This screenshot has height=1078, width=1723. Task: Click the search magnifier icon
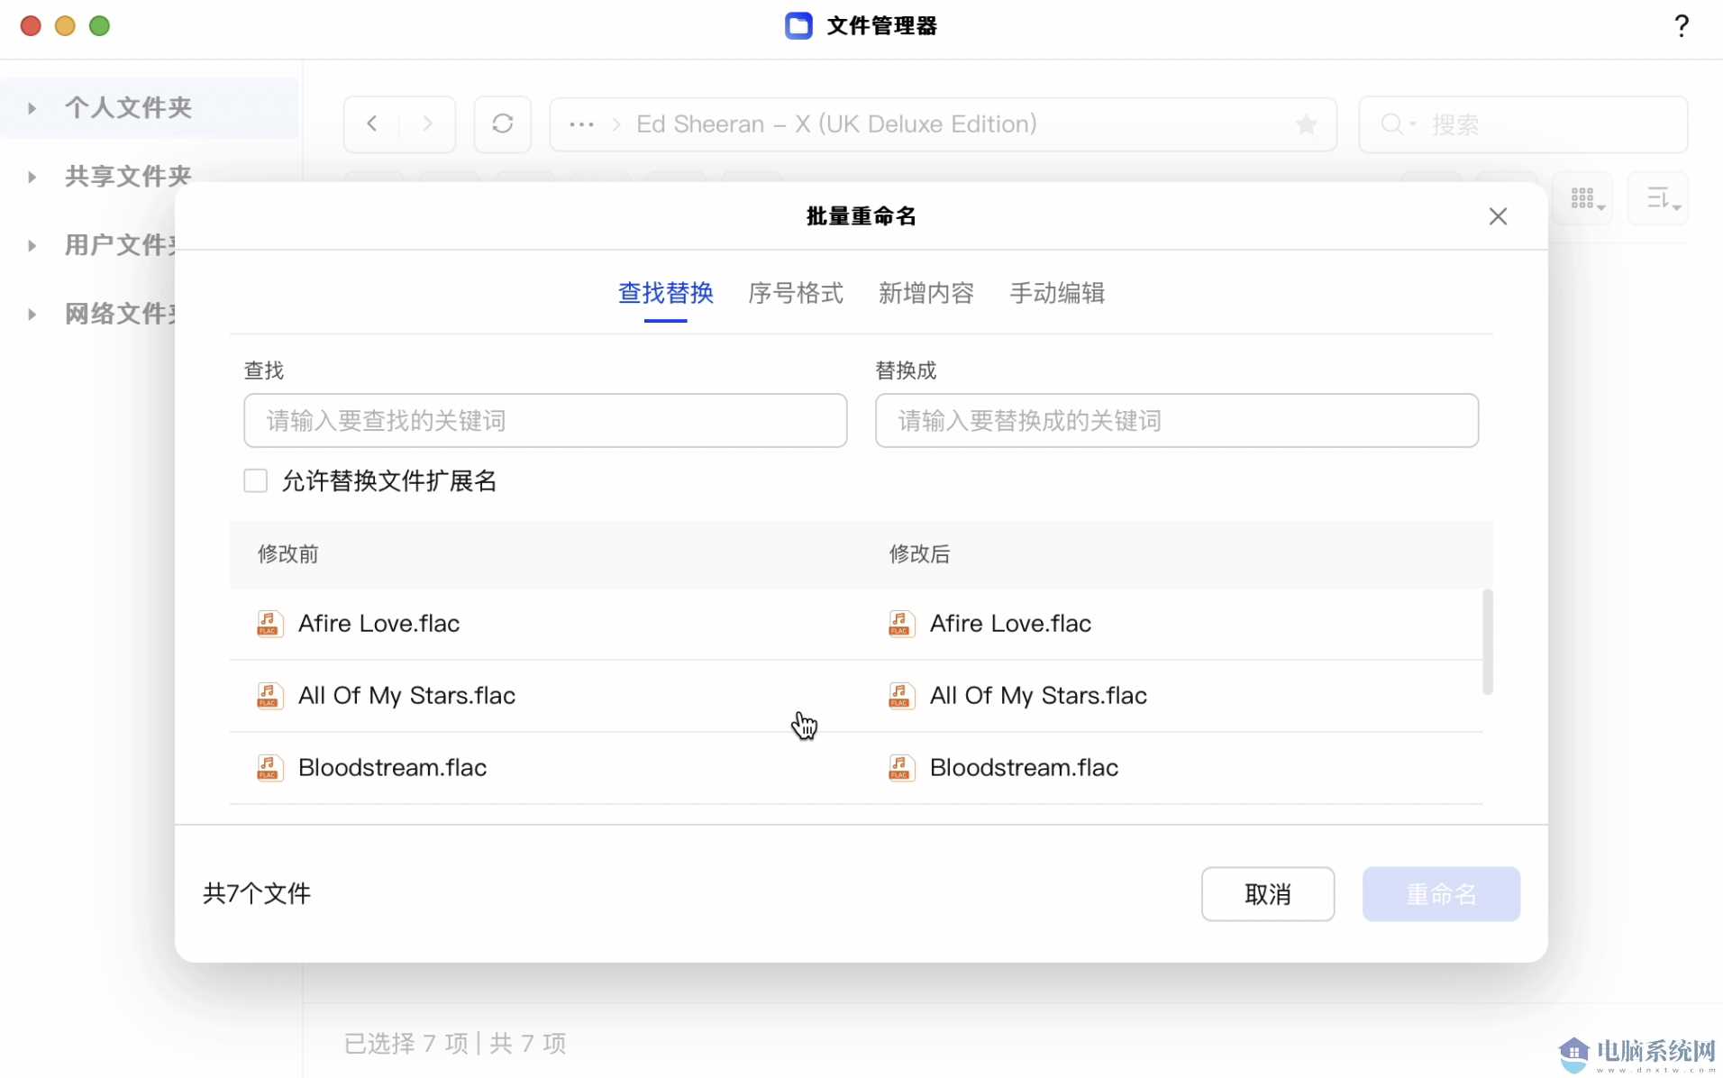(x=1391, y=123)
